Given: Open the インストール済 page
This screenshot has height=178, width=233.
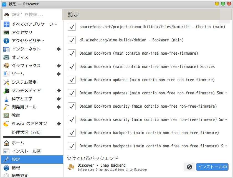Looking at the screenshot, I should tap(32, 151).
